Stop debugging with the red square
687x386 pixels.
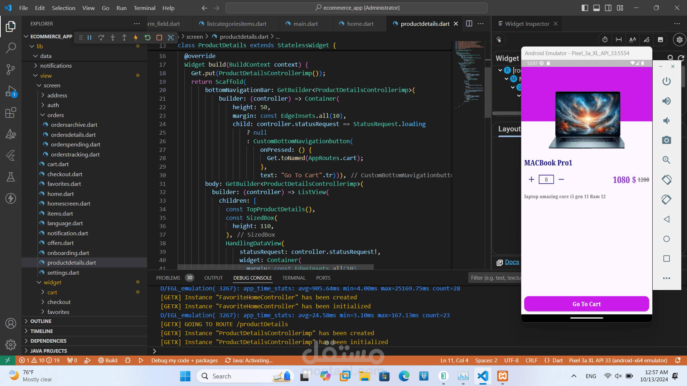(159, 38)
